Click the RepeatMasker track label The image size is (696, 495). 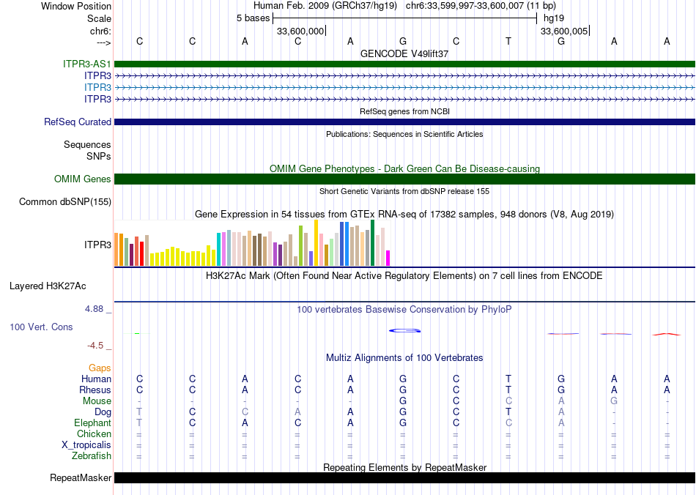(81, 477)
